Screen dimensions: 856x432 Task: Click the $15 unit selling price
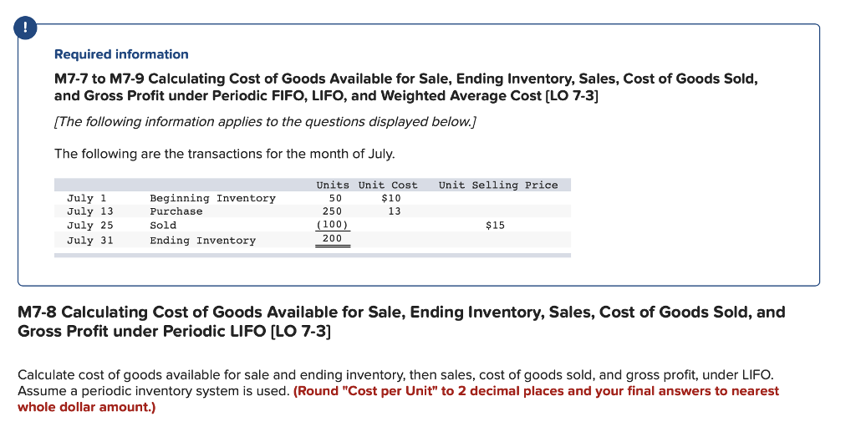495,226
